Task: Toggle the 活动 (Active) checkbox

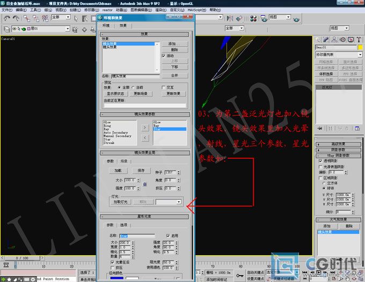Action: click(164, 56)
